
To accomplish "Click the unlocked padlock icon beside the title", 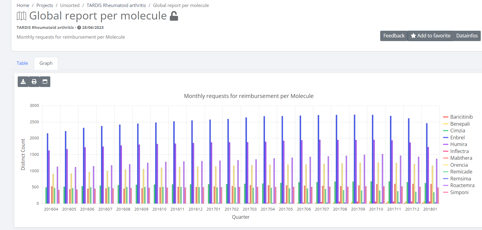I will [174, 16].
